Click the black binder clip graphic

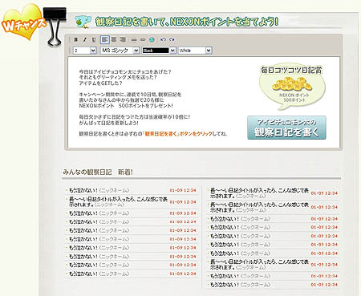(x=55, y=26)
